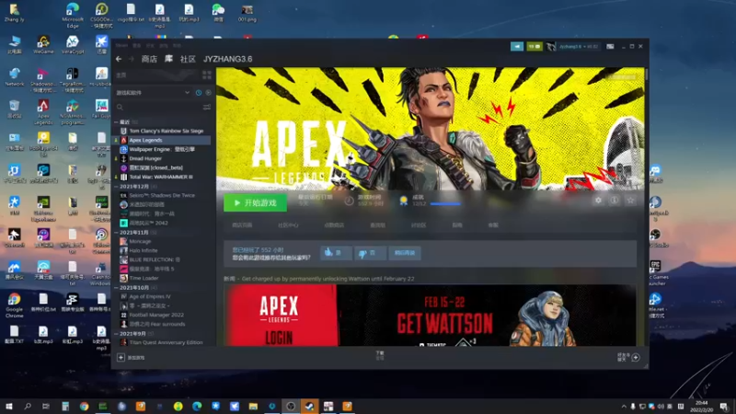Select Total War: WARHAMMER III

point(162,177)
